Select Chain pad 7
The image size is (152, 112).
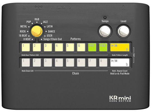[x=92, y=62]
